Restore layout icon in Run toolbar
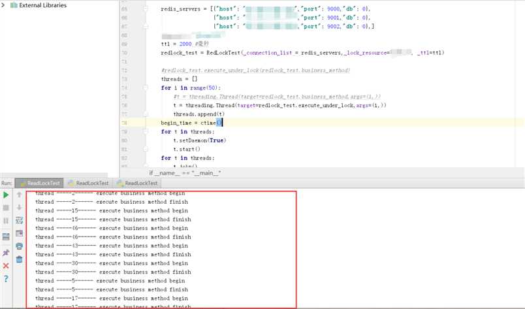 (6, 236)
